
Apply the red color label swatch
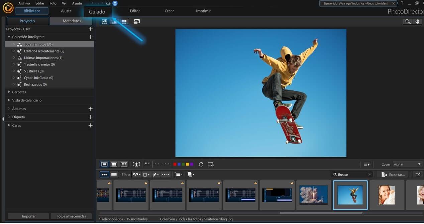click(x=175, y=164)
